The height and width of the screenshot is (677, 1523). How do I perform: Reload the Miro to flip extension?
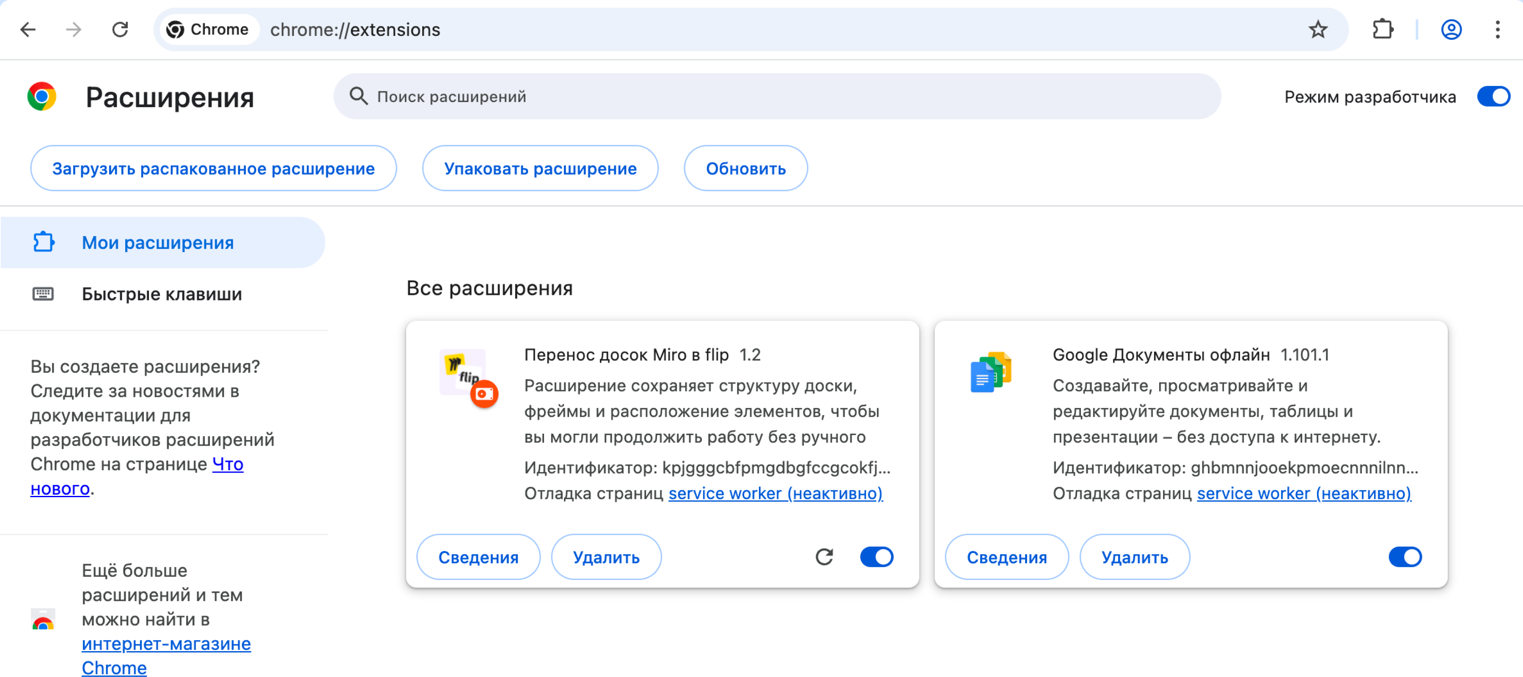pyautogui.click(x=824, y=557)
